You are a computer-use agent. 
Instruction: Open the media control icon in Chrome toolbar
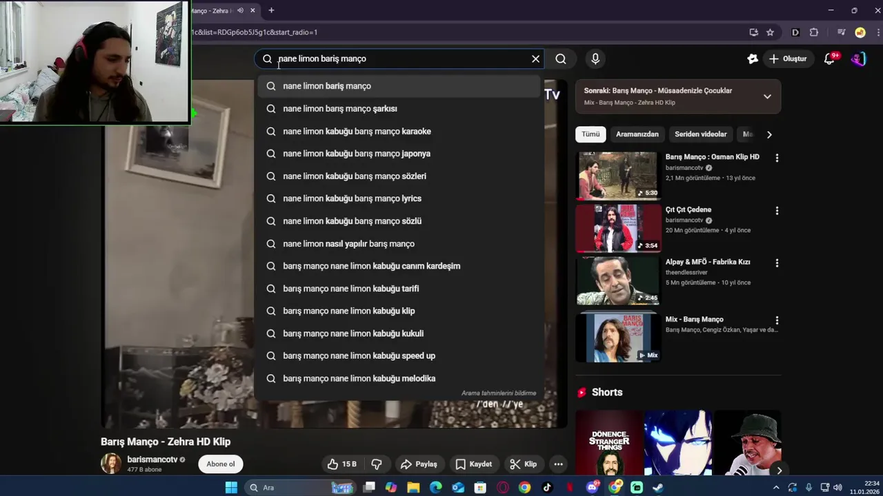[841, 32]
